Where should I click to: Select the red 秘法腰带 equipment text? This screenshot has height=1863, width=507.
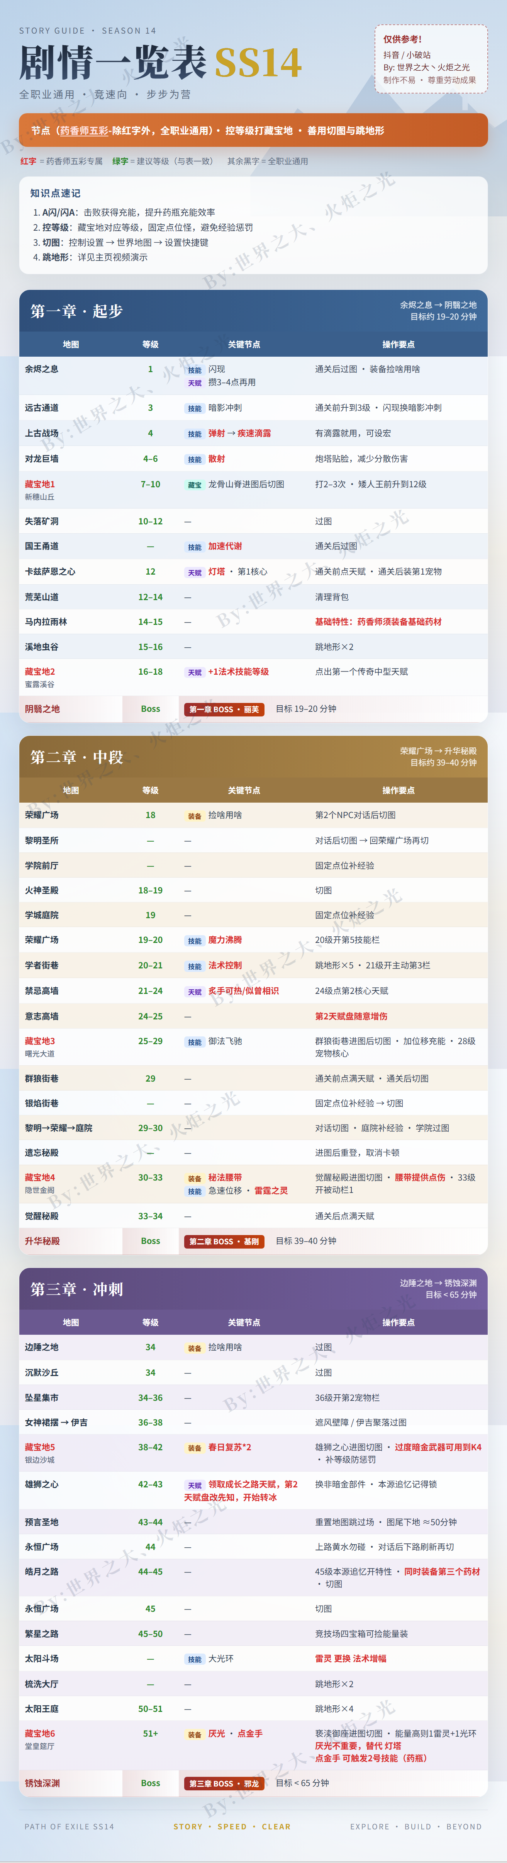226,1177
